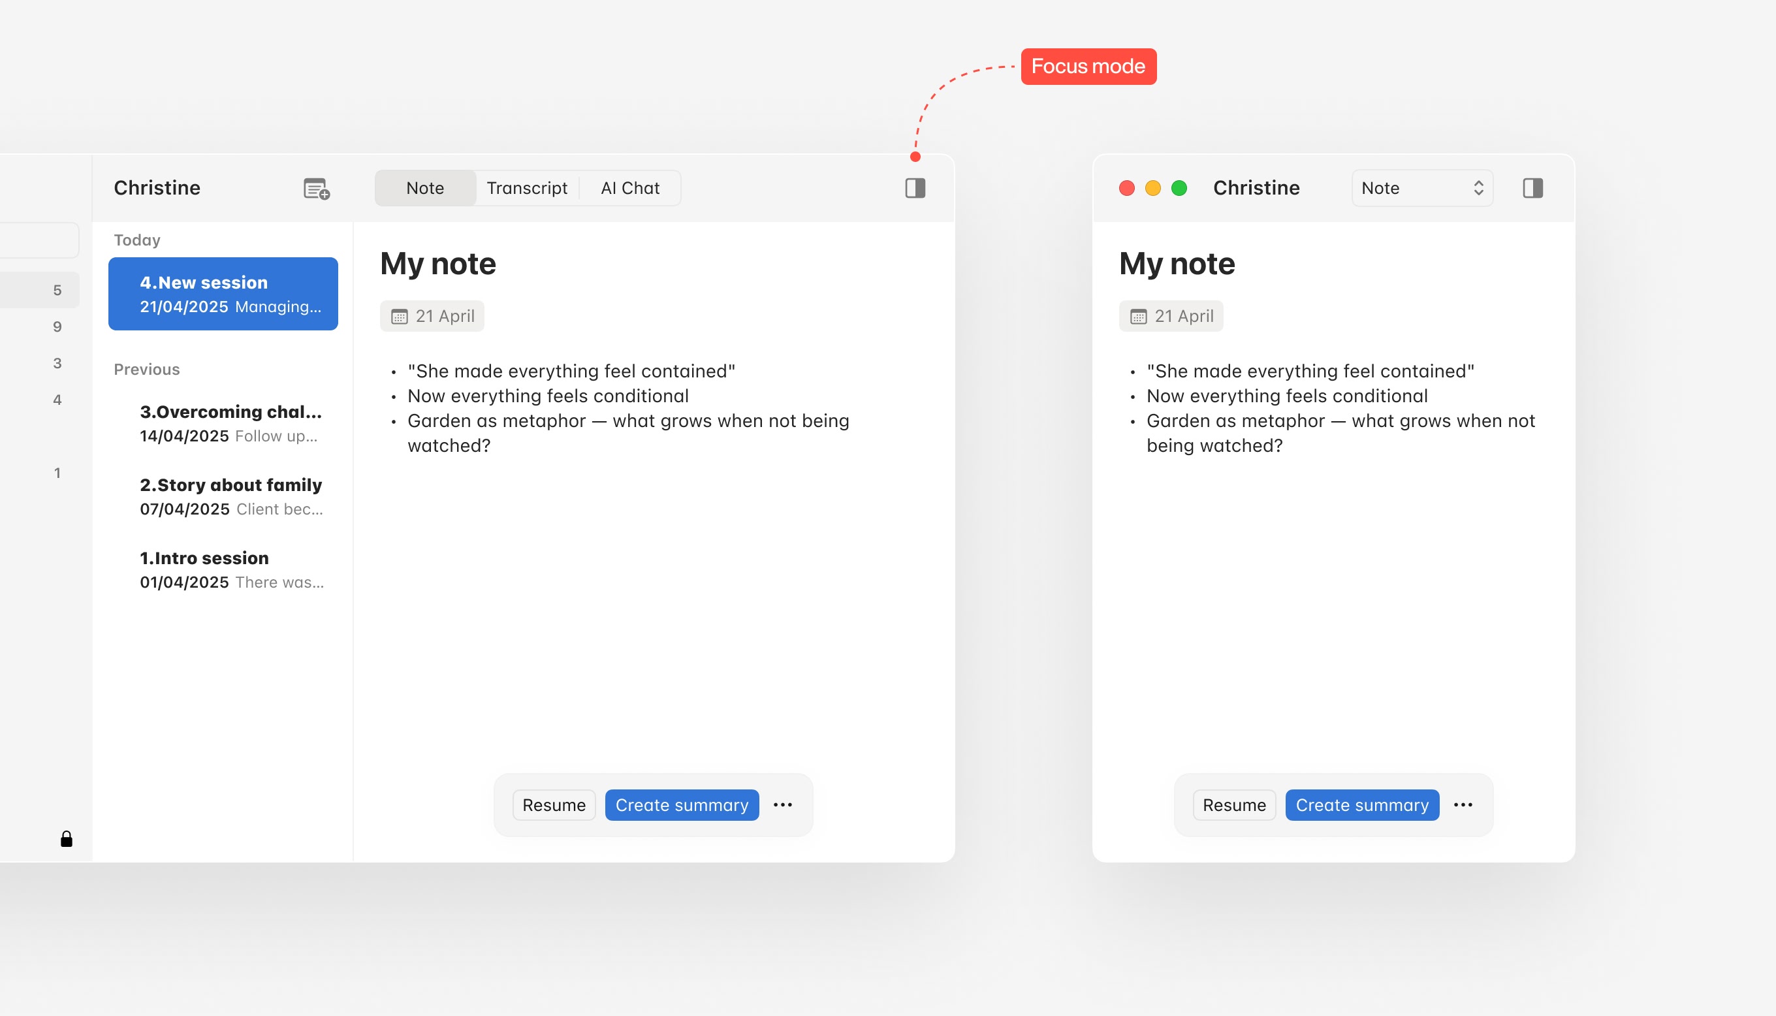
Task: Select the 4.New session entry
Action: point(223,294)
